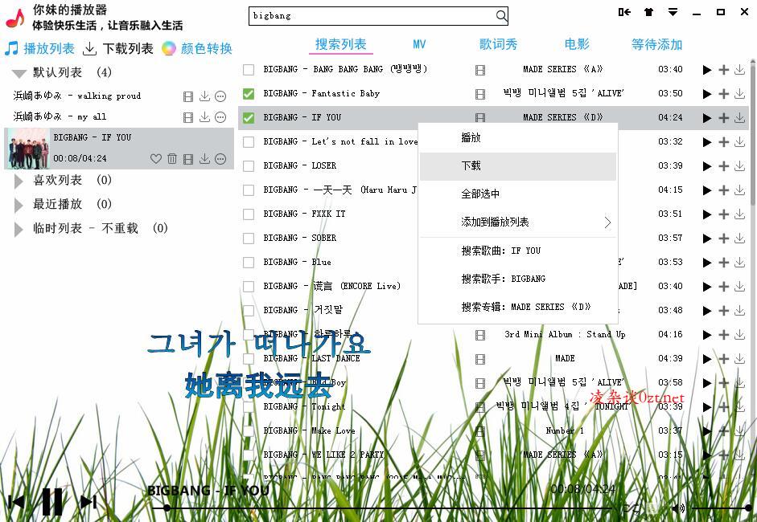
Task: Click the playback progress slider
Action: click(381, 508)
